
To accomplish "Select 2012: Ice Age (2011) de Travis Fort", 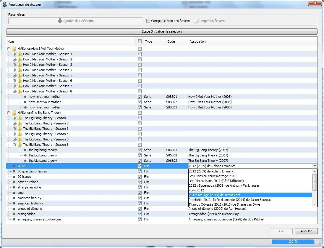I will click(214, 195).
